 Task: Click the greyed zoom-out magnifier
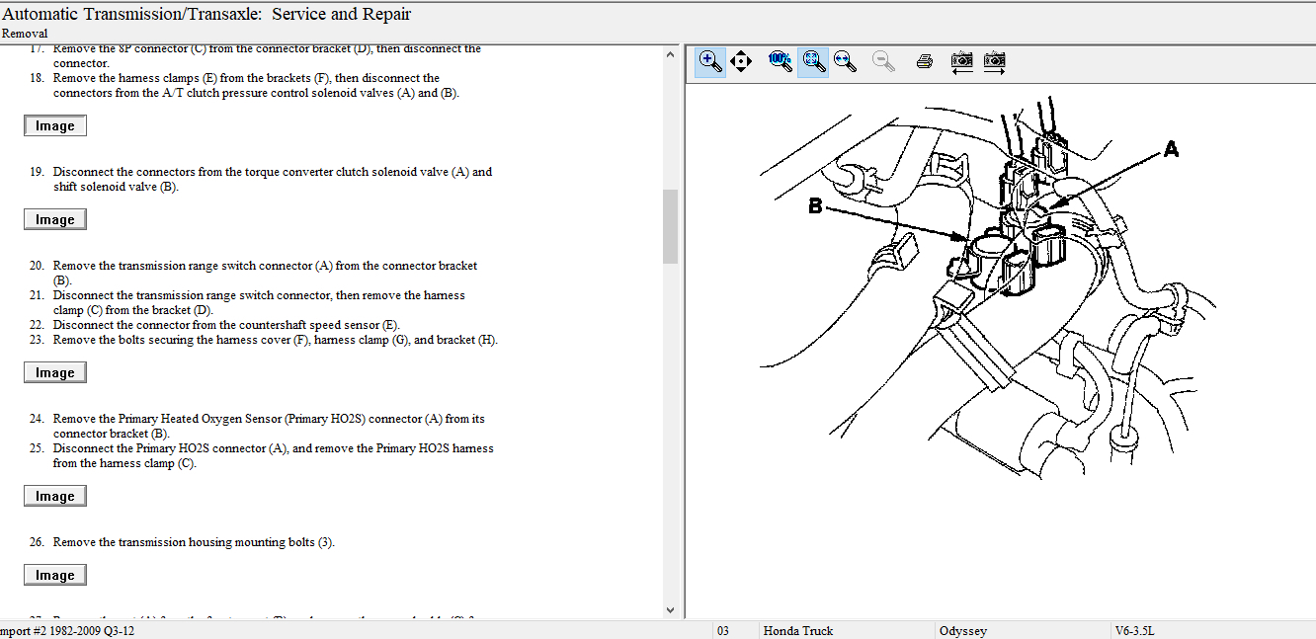pyautogui.click(x=884, y=61)
